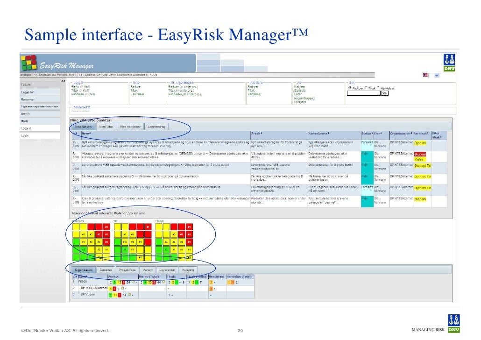Switch to the Mine Tiltak tab
Screen dimensions: 481x340
[x=106, y=127]
